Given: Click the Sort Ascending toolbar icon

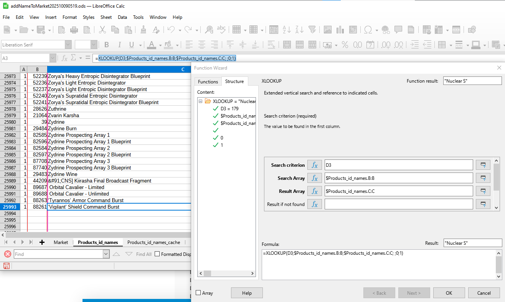Looking at the screenshot, I should 286,30.
